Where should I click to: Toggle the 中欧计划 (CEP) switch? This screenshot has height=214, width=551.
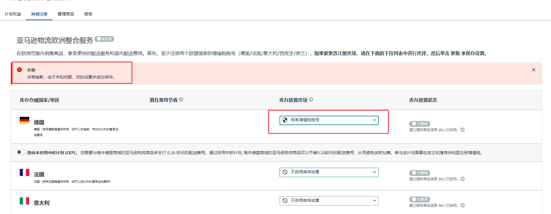click(x=21, y=152)
